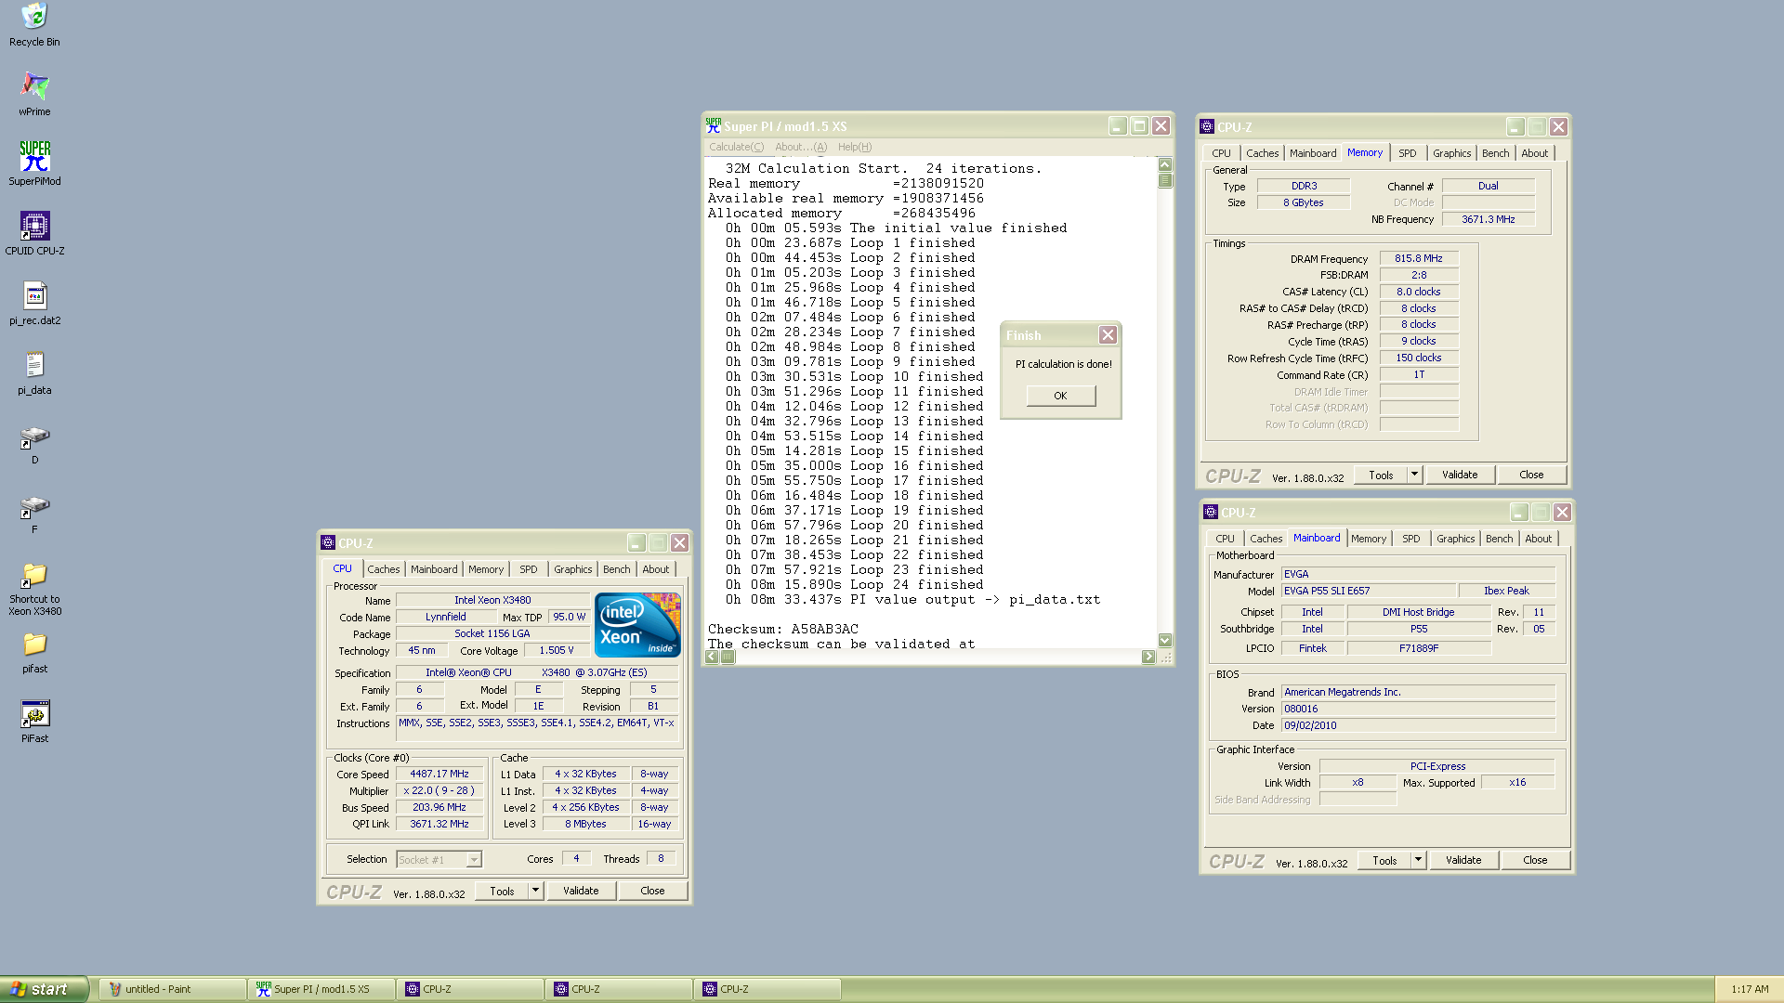Switch to CPU tab in Mainboard CPU-Z window
The height and width of the screenshot is (1003, 1784).
click(x=1225, y=539)
